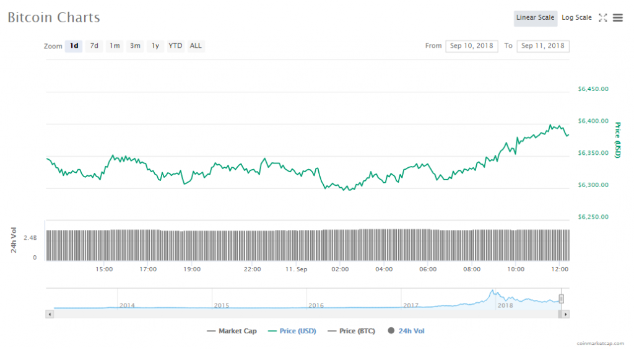Edit the From date field
This screenshot has height=350, width=634.
[x=471, y=46]
